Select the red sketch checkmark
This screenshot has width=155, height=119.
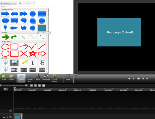click(x=33, y=46)
